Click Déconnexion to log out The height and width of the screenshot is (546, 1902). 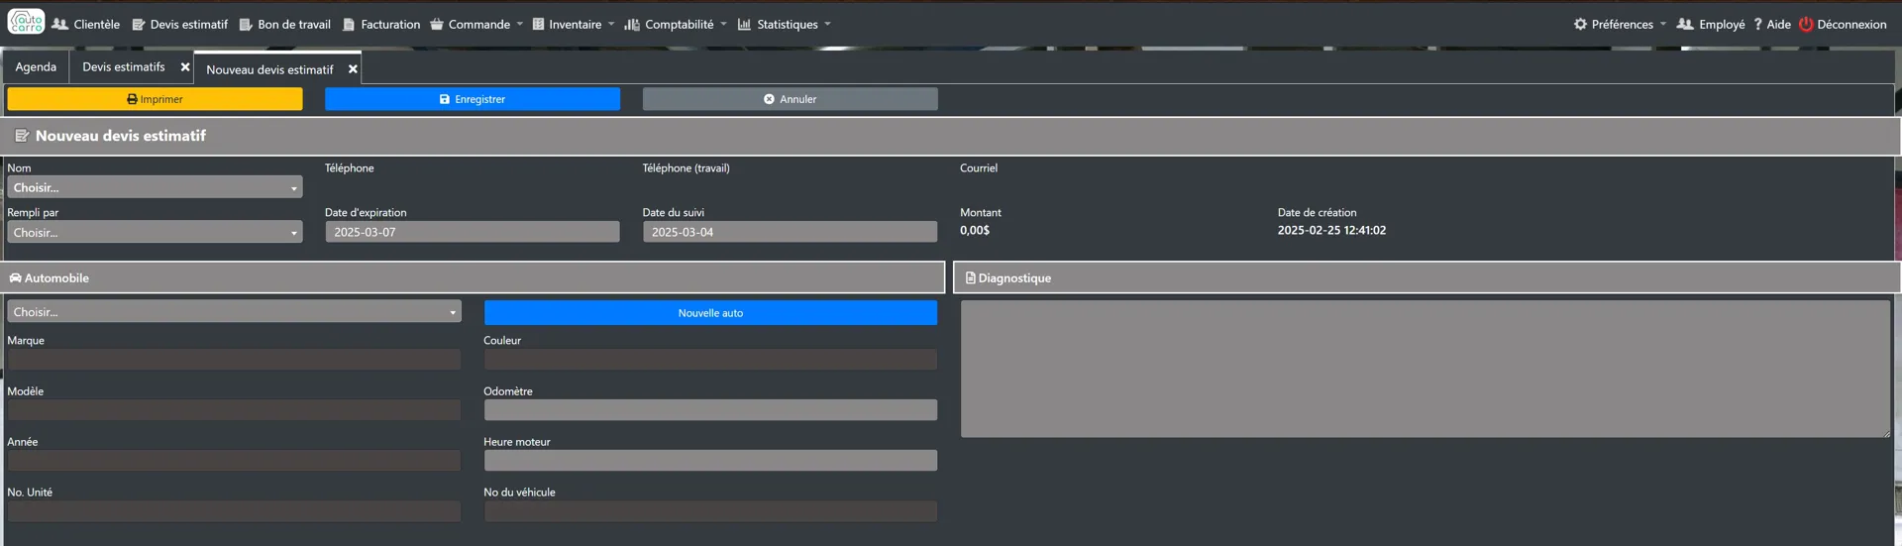click(x=1843, y=24)
